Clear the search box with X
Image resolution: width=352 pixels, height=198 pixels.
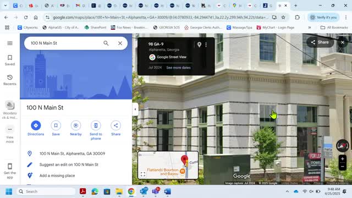pyautogui.click(x=120, y=43)
